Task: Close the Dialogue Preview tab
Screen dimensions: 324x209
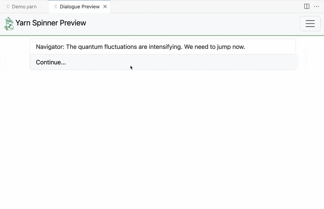Action: coord(105,6)
